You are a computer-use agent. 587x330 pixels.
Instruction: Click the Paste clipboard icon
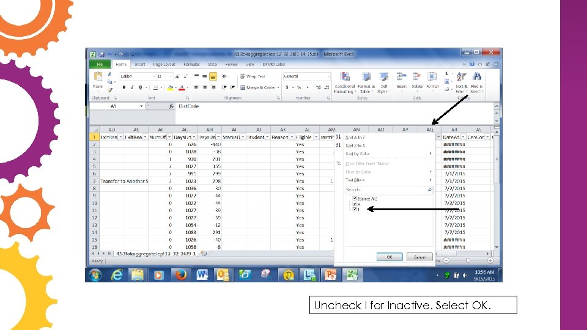coord(98,77)
